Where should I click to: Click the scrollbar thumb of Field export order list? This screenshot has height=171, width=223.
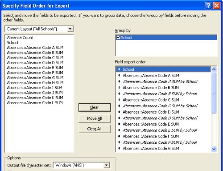(214, 93)
